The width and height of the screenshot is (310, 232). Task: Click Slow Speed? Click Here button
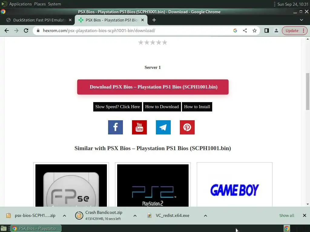click(x=118, y=107)
